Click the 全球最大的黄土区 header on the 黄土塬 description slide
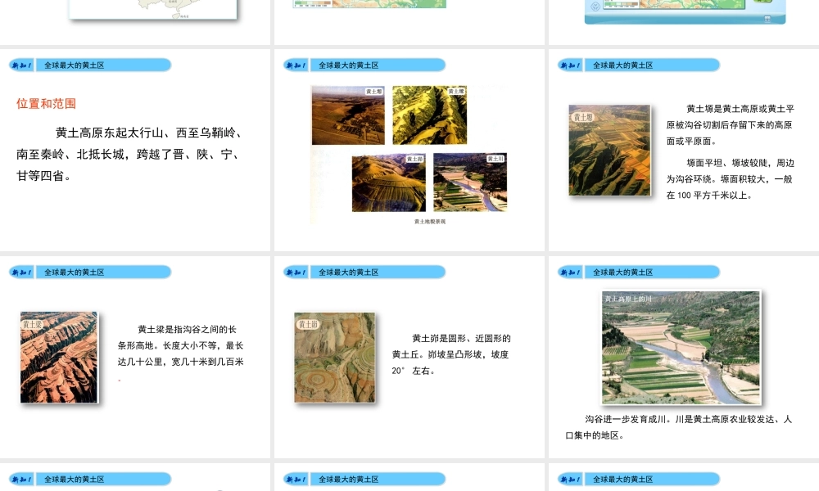Viewport: 819px width, 491px height. click(653, 65)
